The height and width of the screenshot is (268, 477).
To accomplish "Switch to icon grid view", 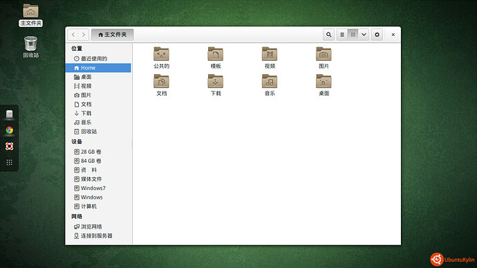I will coord(353,35).
